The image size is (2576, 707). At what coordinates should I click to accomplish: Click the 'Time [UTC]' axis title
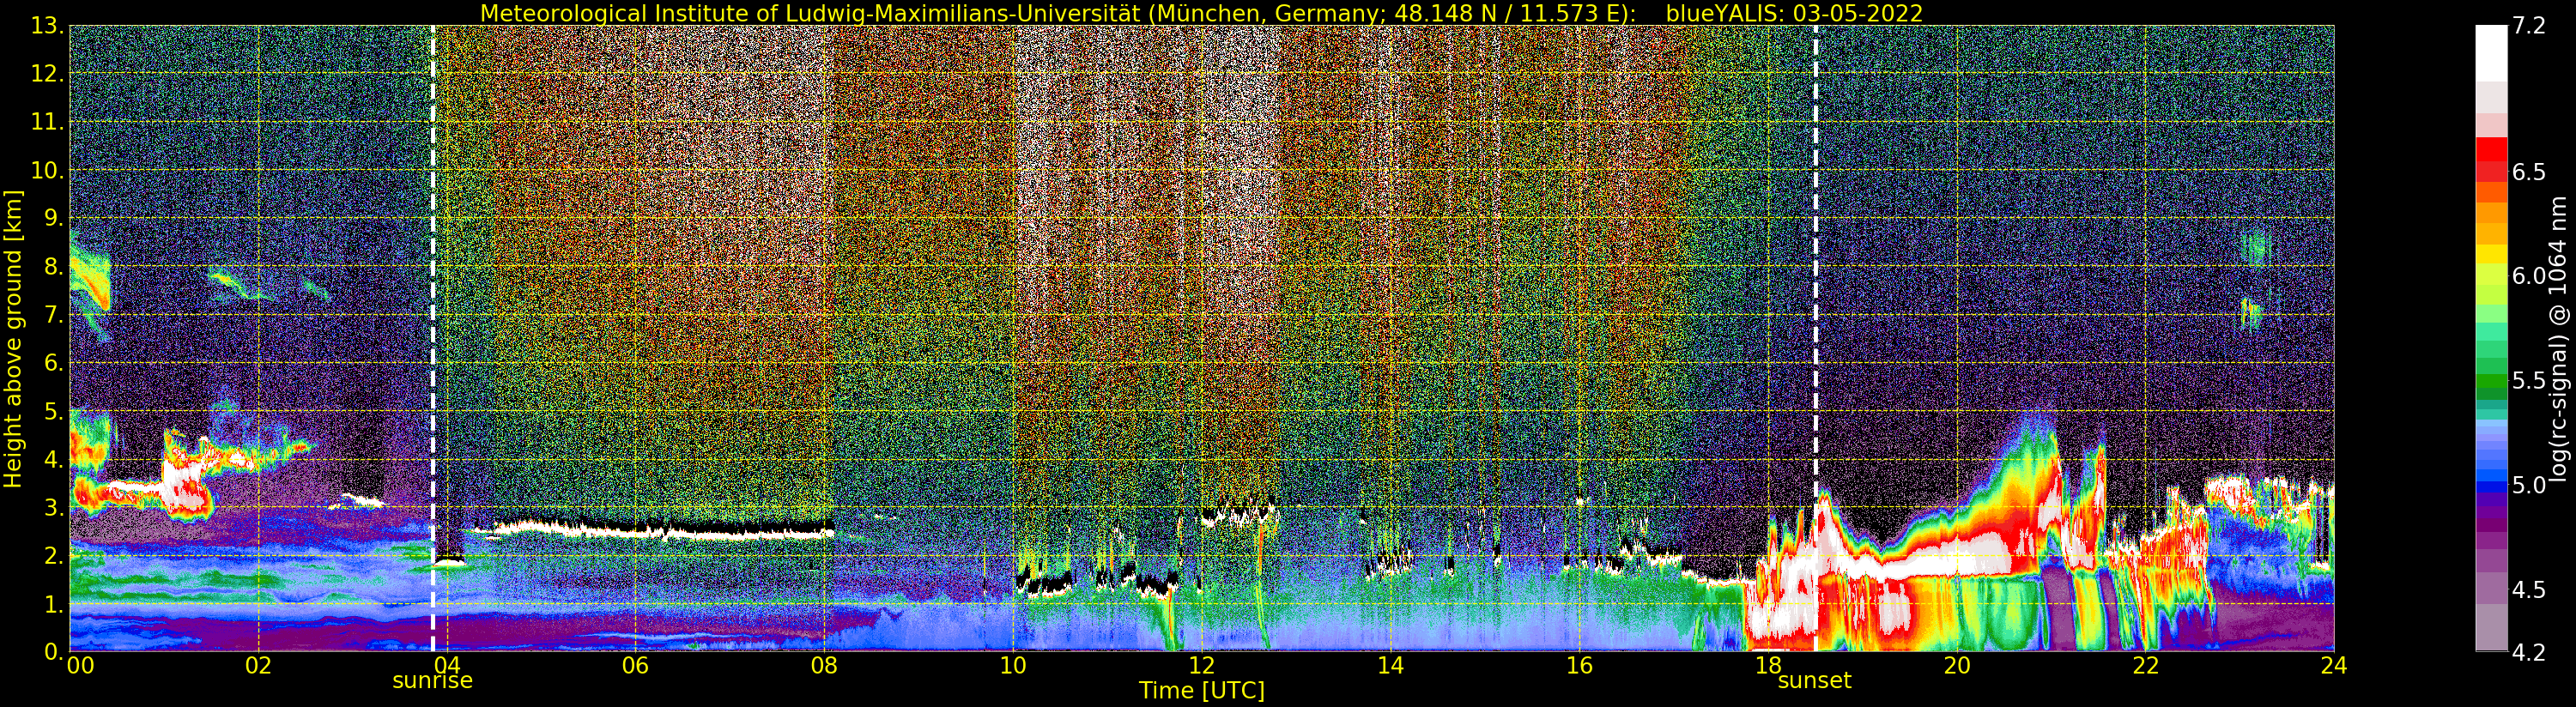tap(1202, 691)
